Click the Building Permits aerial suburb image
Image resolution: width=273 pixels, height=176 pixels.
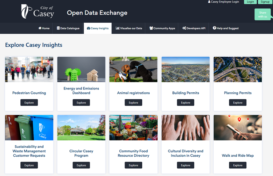point(186,69)
